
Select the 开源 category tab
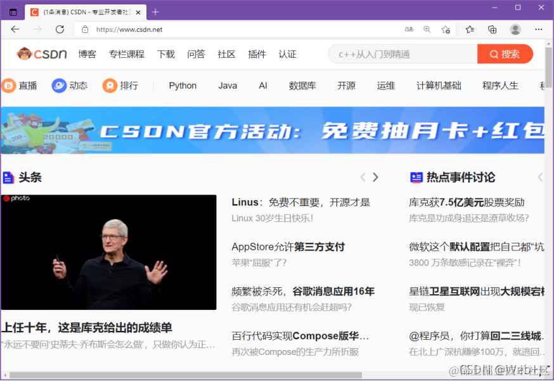(346, 86)
